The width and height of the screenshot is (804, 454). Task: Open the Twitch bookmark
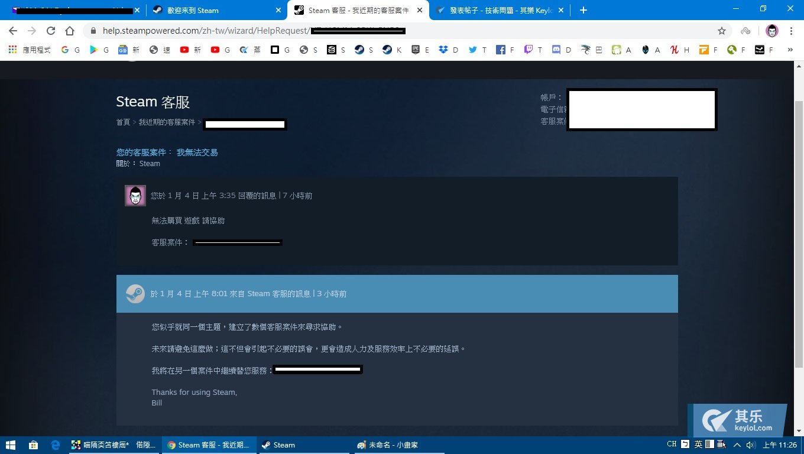pyautogui.click(x=533, y=50)
